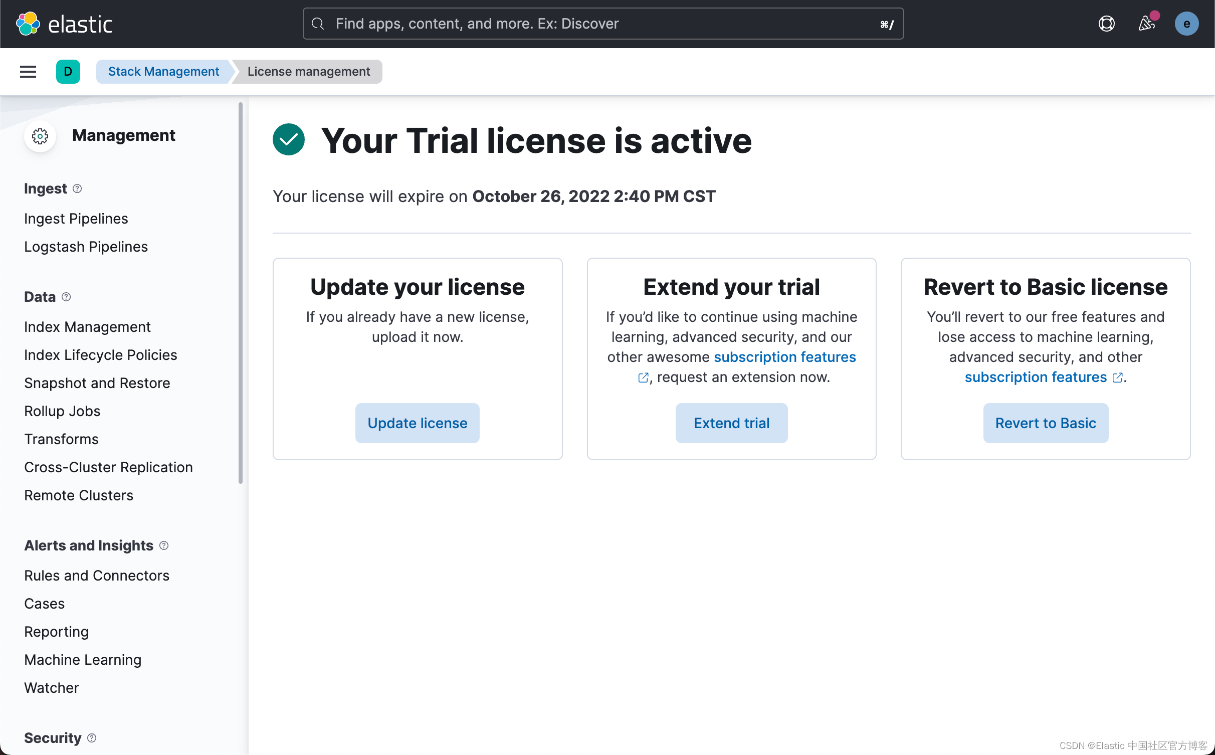Image resolution: width=1215 pixels, height=755 pixels.
Task: Open the hamburger menu icon
Action: point(28,71)
